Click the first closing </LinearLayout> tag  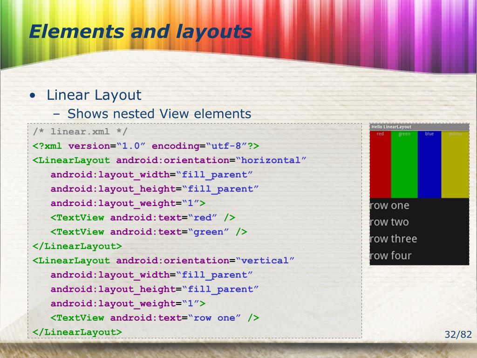click(x=77, y=246)
